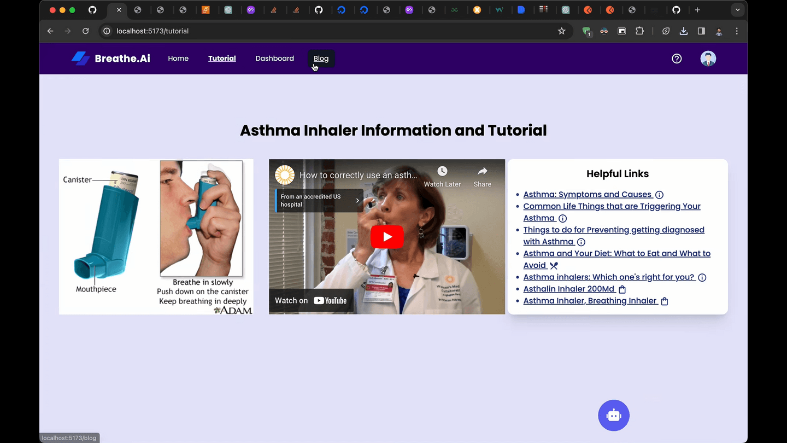Open the chatbot assistant floating button
Screen dimensions: 787x443
614,416
